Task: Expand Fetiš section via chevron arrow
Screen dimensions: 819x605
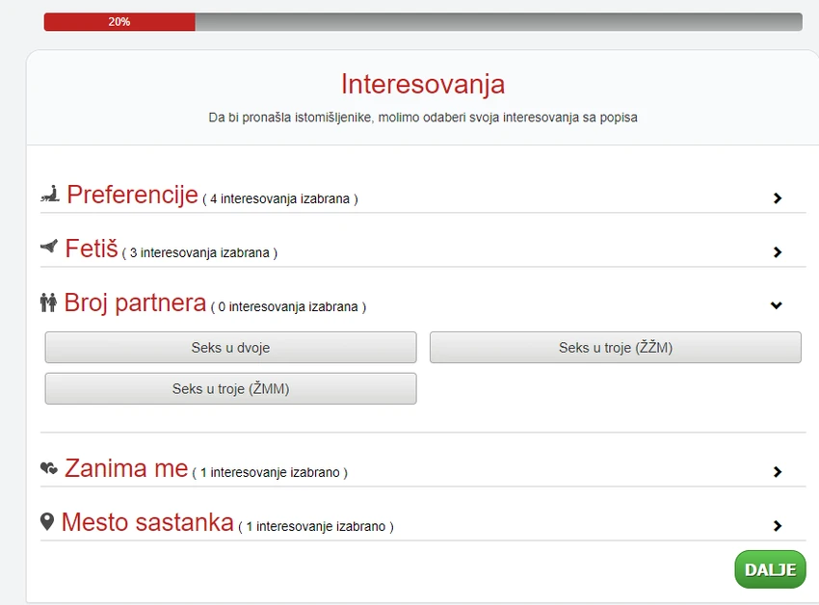Action: coord(778,252)
